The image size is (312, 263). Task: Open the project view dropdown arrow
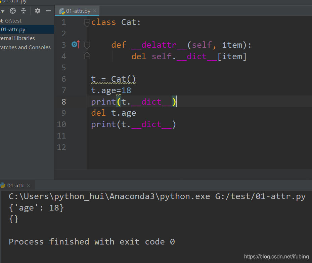click(x=2, y=11)
